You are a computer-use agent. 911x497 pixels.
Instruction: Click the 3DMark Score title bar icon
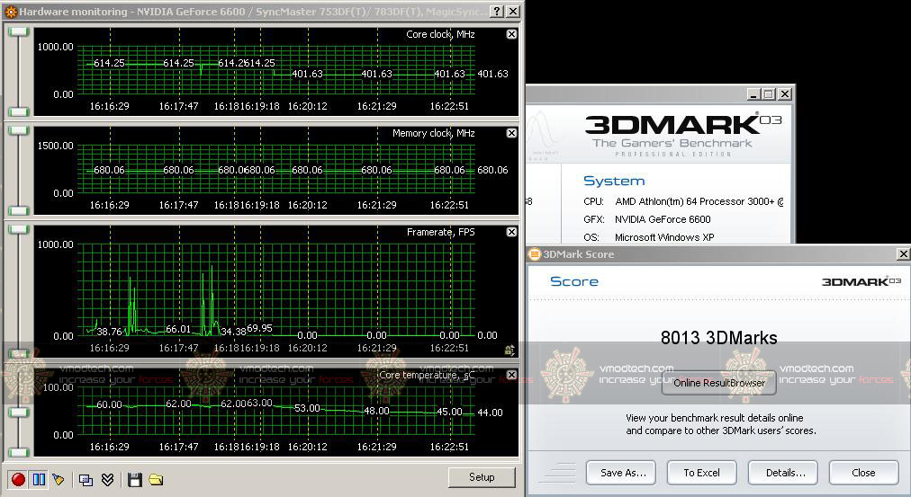coord(534,254)
